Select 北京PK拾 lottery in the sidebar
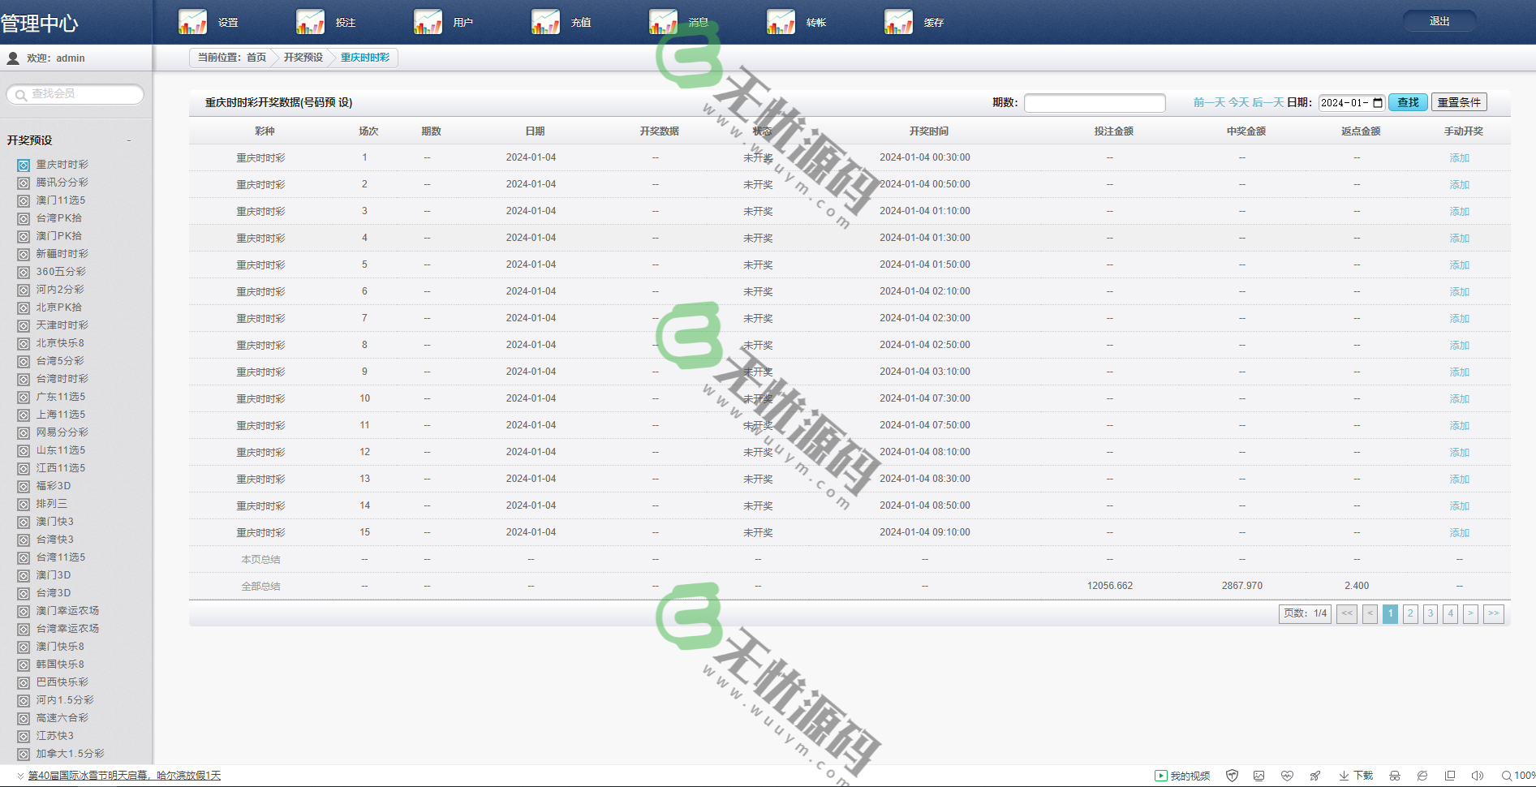1536x787 pixels. coord(58,307)
